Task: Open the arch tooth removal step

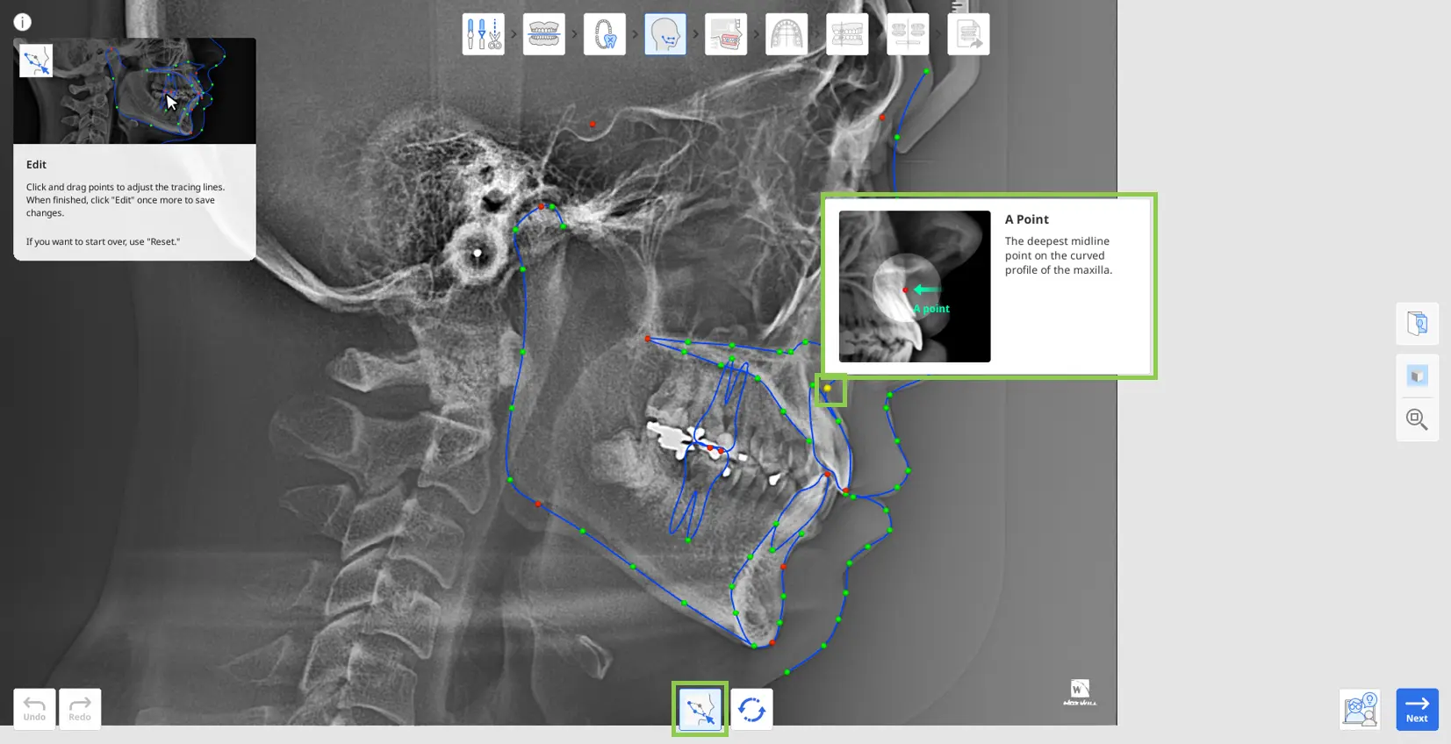Action: (604, 34)
